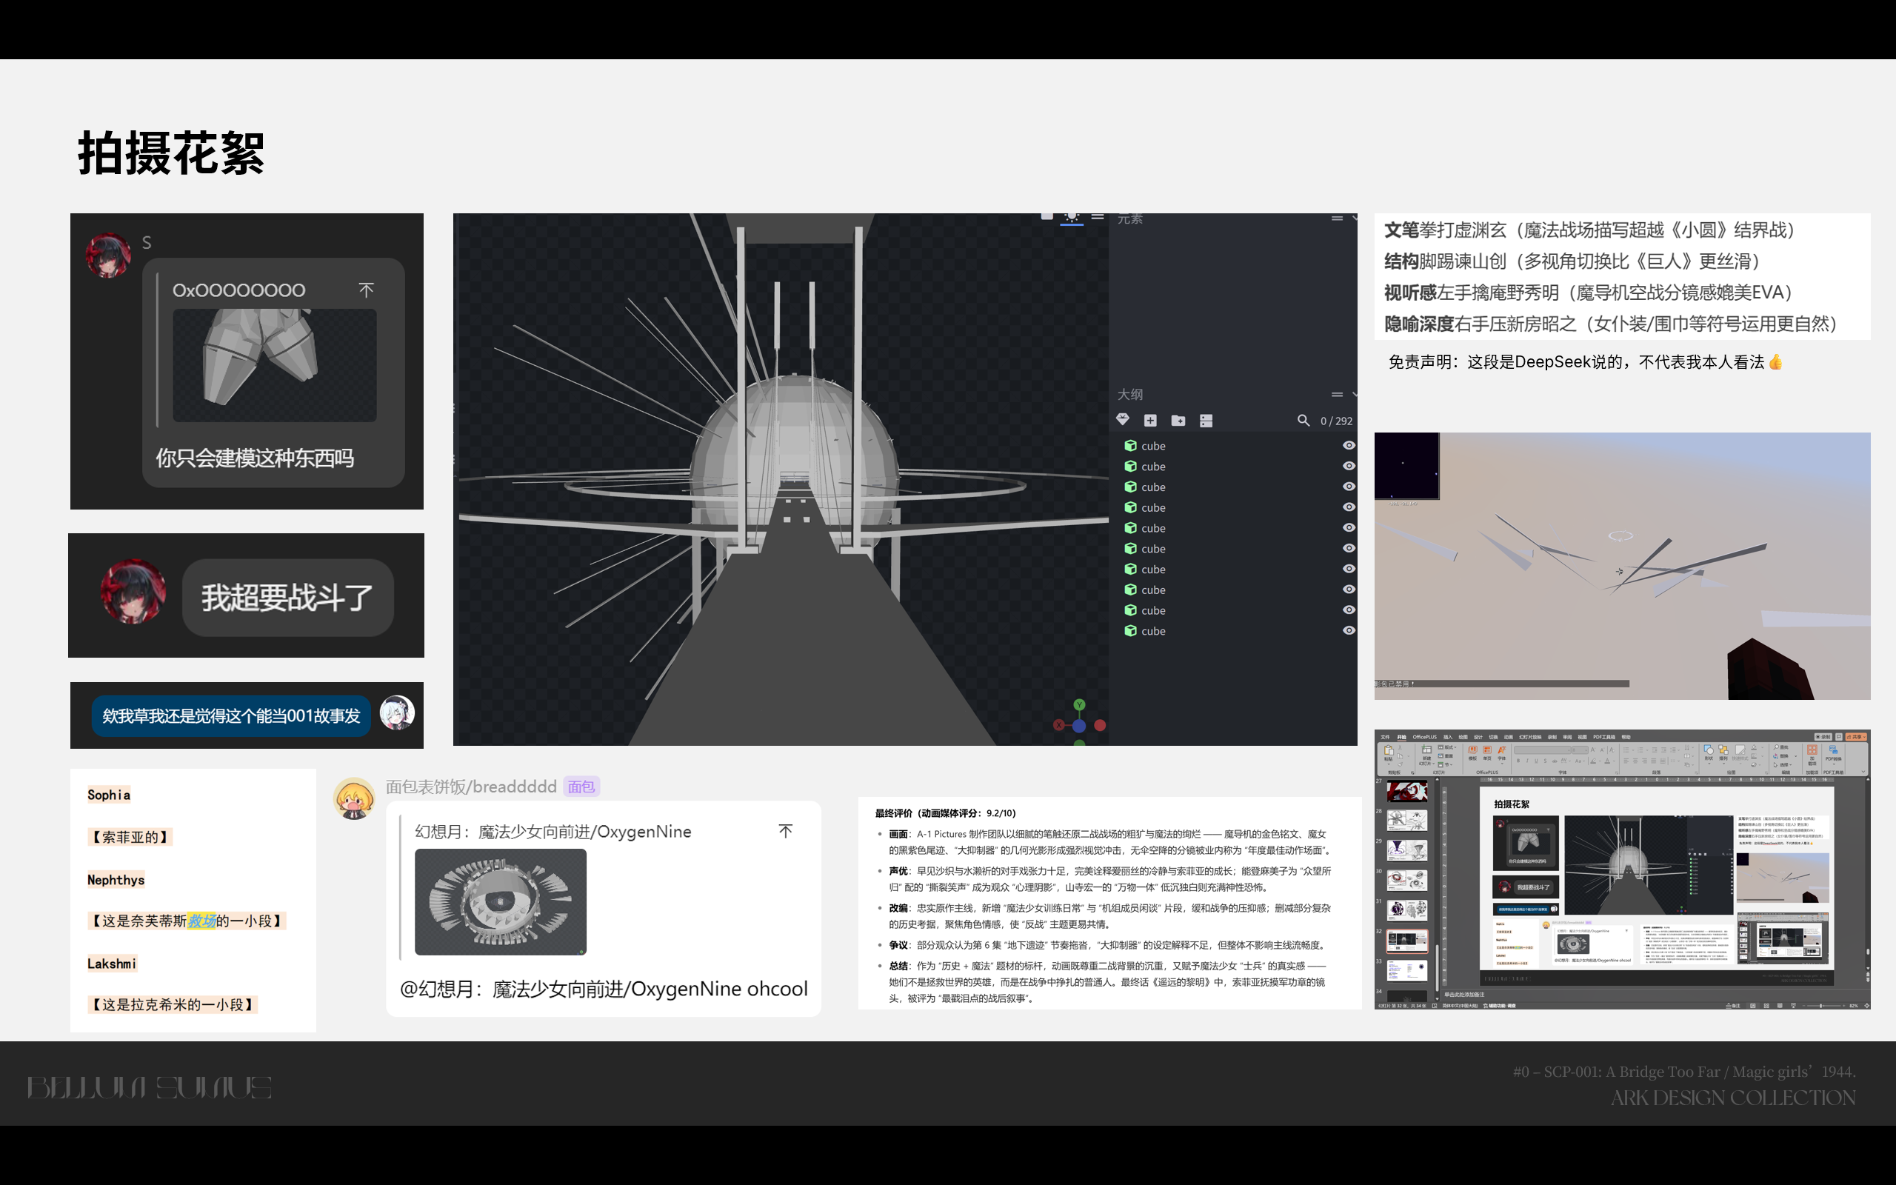Hide the first cube via its eye icon
Viewport: 1896px width, 1185px height.
click(1349, 445)
